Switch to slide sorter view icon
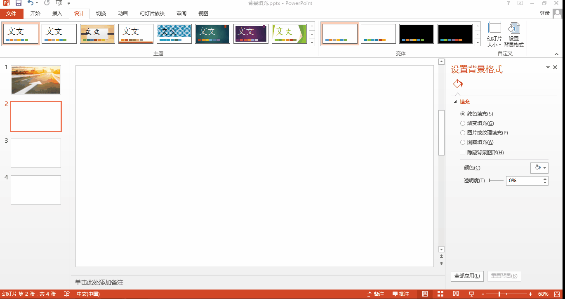The height and width of the screenshot is (299, 565). 440,294
